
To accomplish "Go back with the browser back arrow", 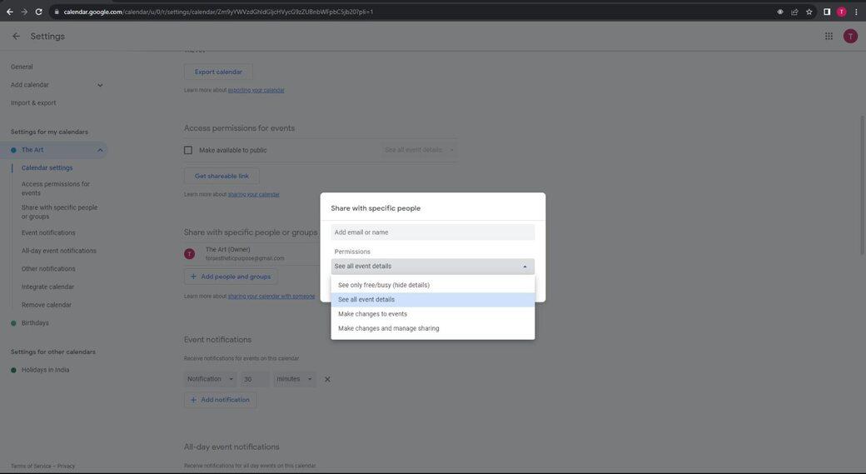I will click(9, 12).
